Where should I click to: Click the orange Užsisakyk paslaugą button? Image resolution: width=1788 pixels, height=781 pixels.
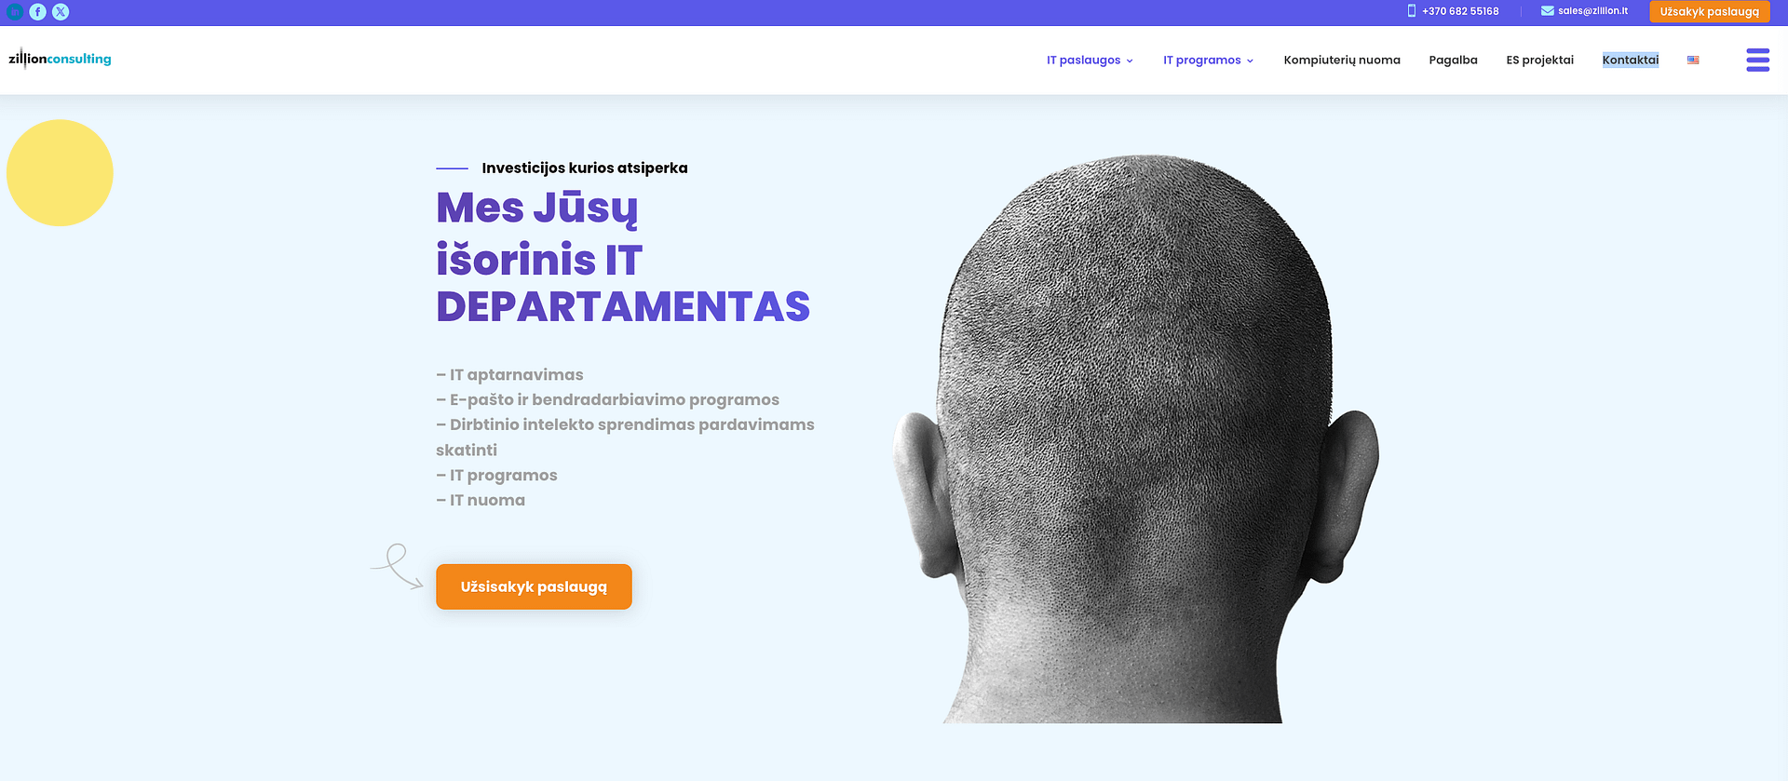(x=534, y=586)
